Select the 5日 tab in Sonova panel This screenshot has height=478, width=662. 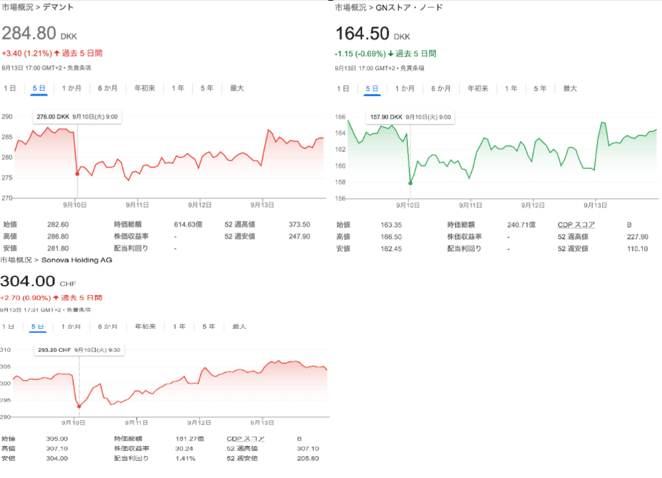38,327
